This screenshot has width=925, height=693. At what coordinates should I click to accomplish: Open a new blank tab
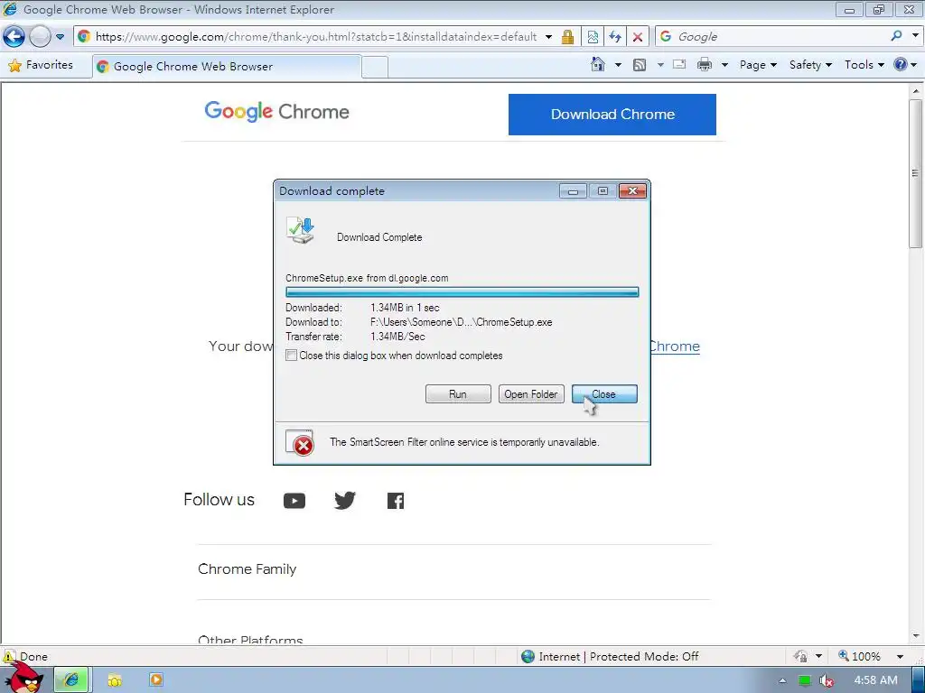375,67
